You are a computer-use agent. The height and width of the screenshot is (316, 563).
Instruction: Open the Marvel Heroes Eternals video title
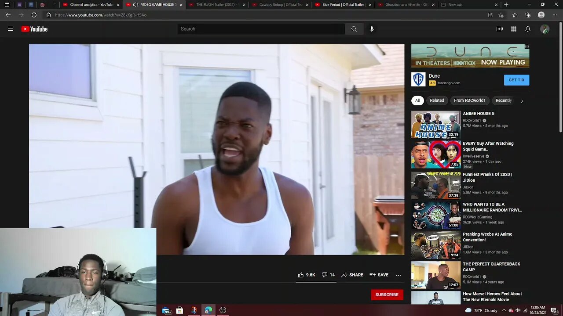click(x=492, y=297)
